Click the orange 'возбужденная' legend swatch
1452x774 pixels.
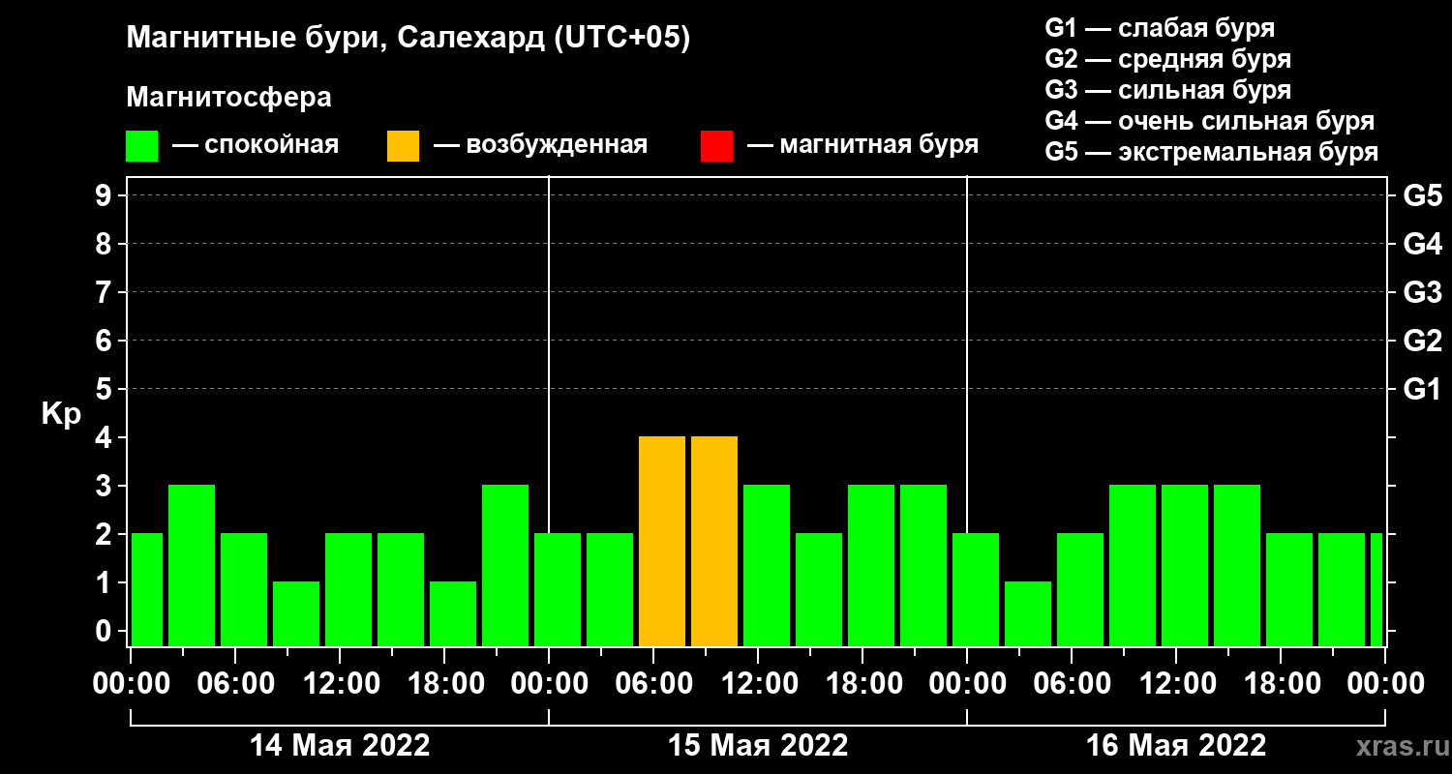403,146
